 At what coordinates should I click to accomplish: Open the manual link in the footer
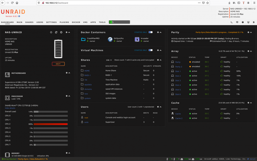click(253, 159)
